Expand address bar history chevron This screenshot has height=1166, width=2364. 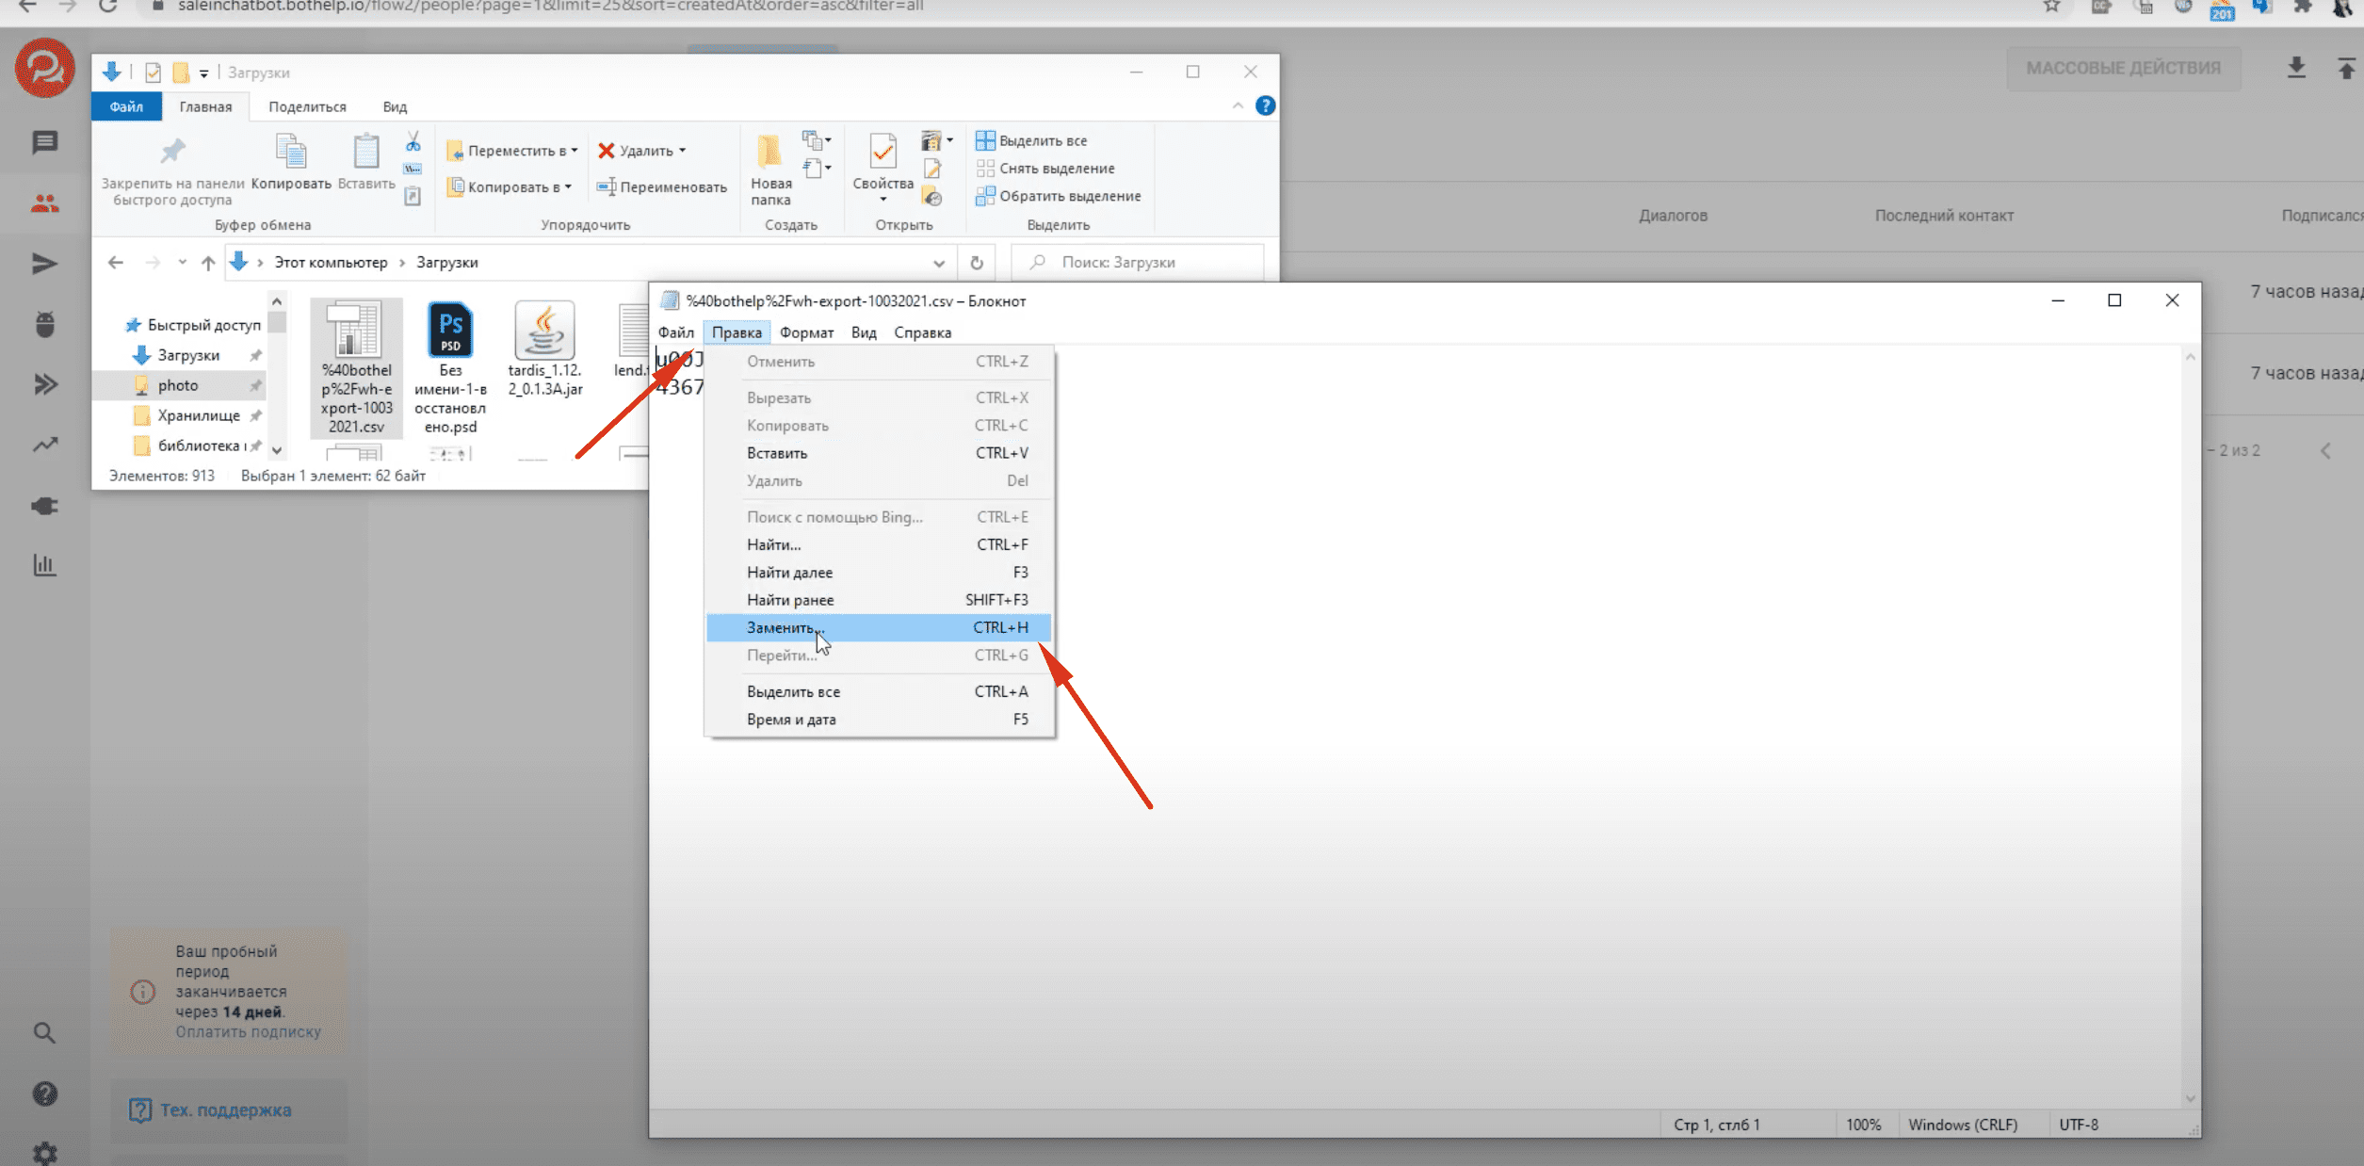click(x=938, y=263)
